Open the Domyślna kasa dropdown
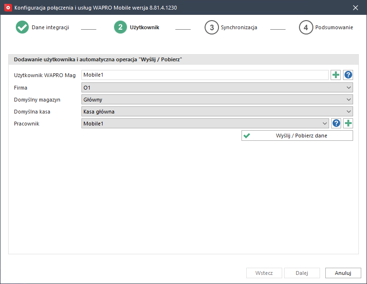 tap(217, 112)
